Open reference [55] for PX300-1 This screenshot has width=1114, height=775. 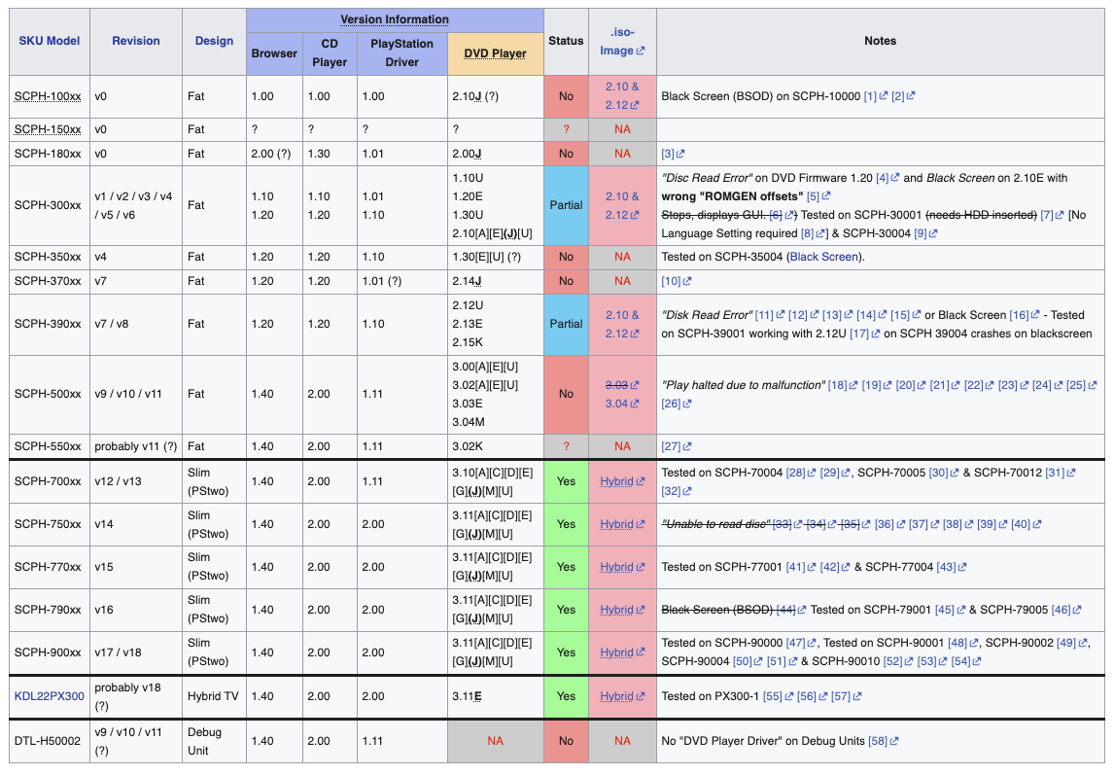tap(772, 696)
